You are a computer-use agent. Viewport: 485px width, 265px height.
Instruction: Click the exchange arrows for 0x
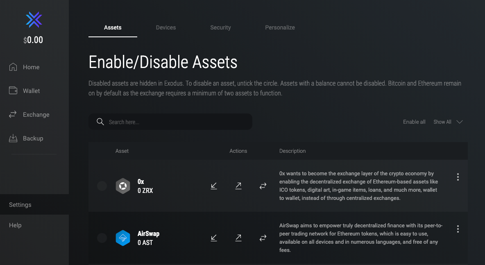(x=263, y=186)
